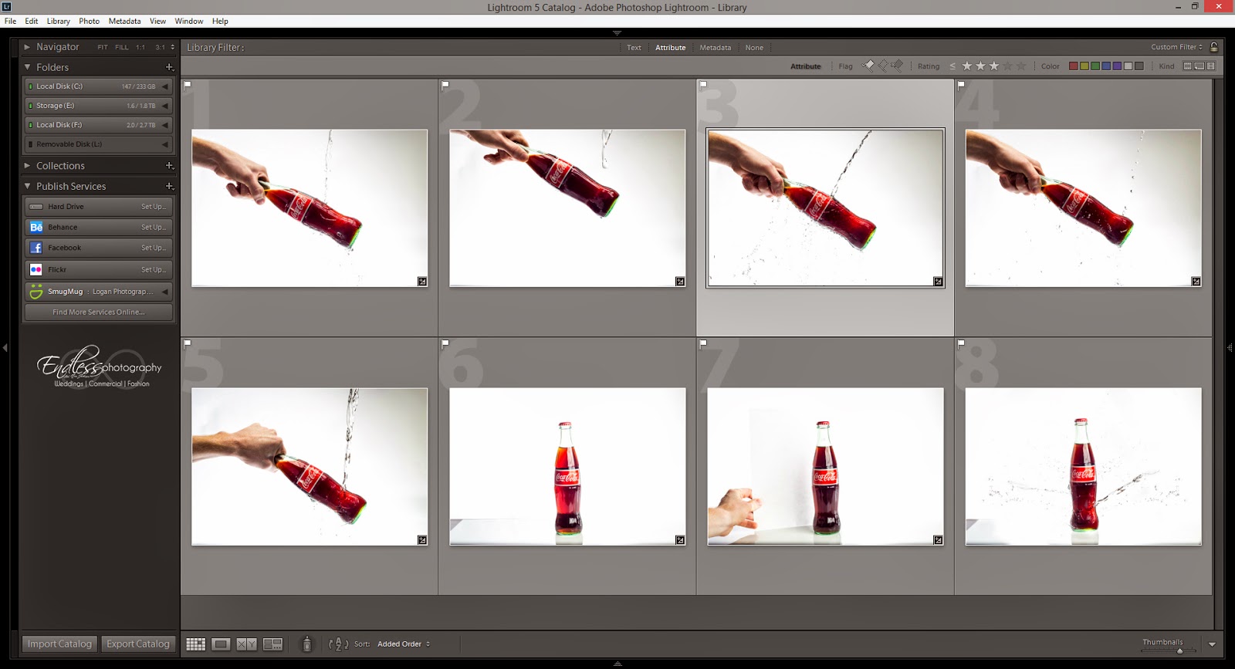This screenshot has width=1235, height=669.
Task: Filter by the green color label
Action: (1095, 66)
